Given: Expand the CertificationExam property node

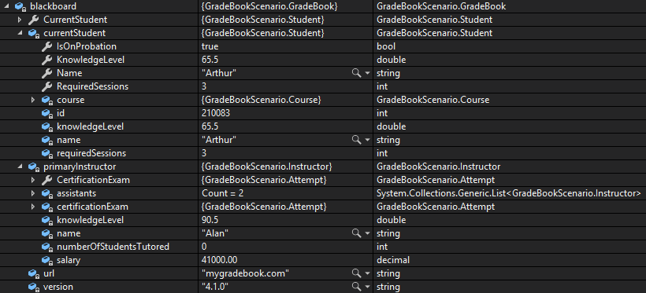Looking at the screenshot, I should click(33, 180).
